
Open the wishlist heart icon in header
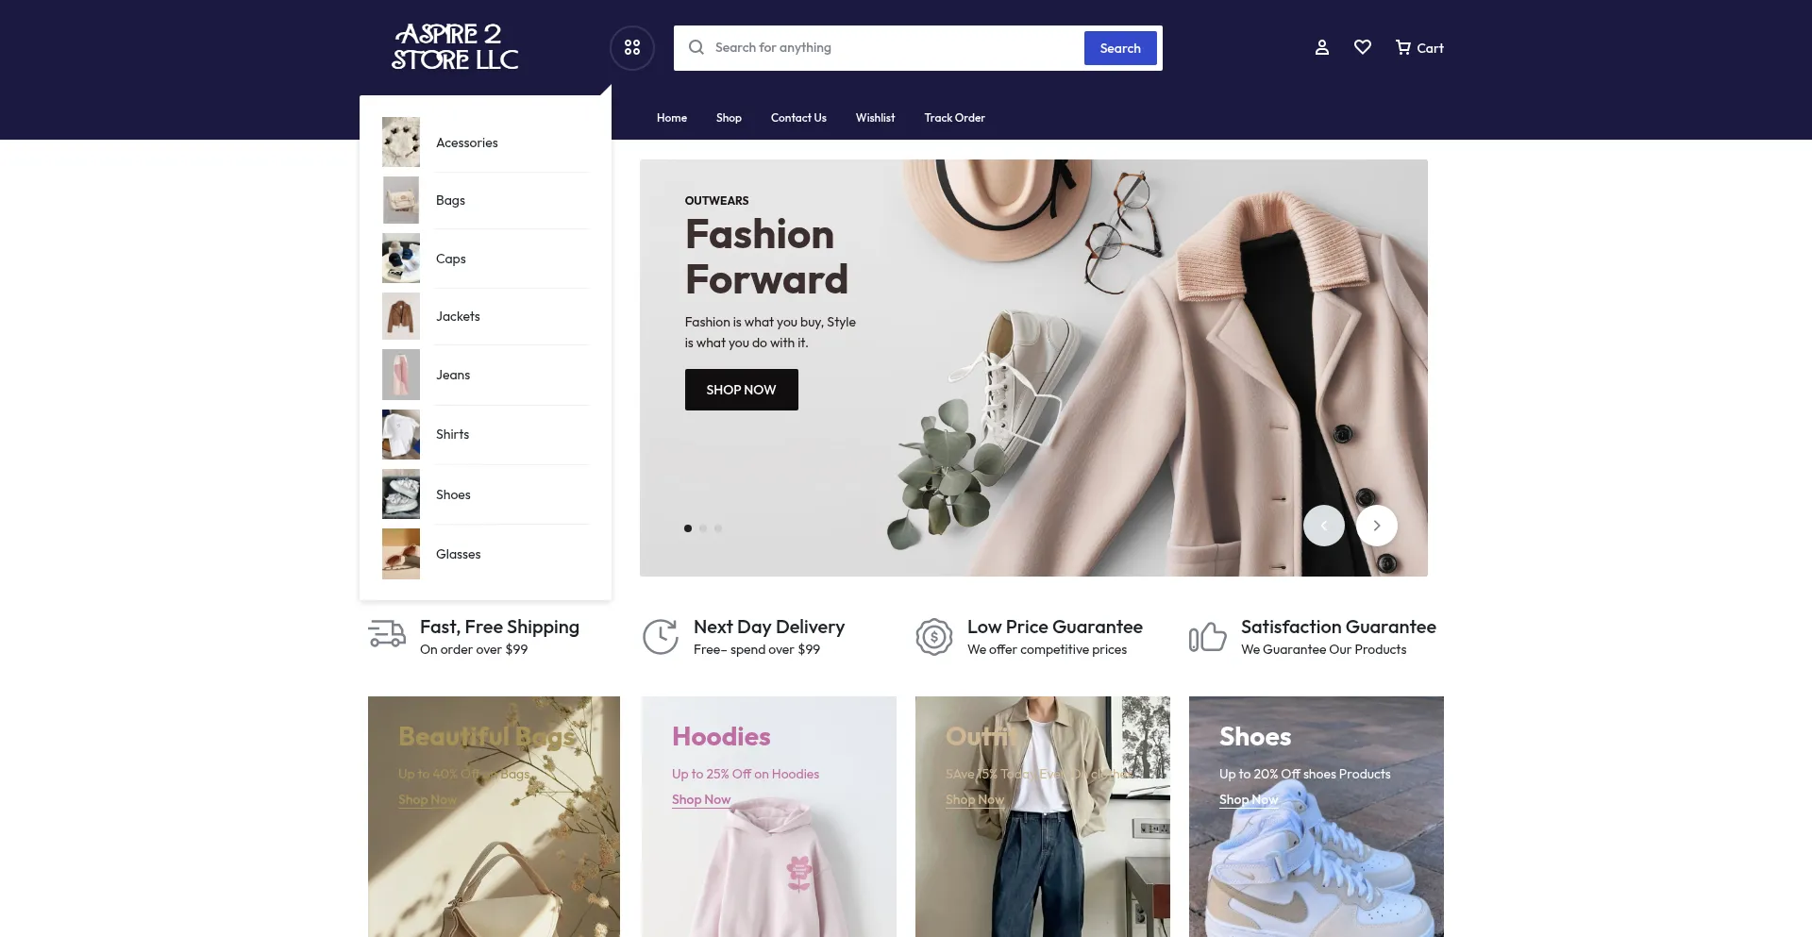point(1362,47)
